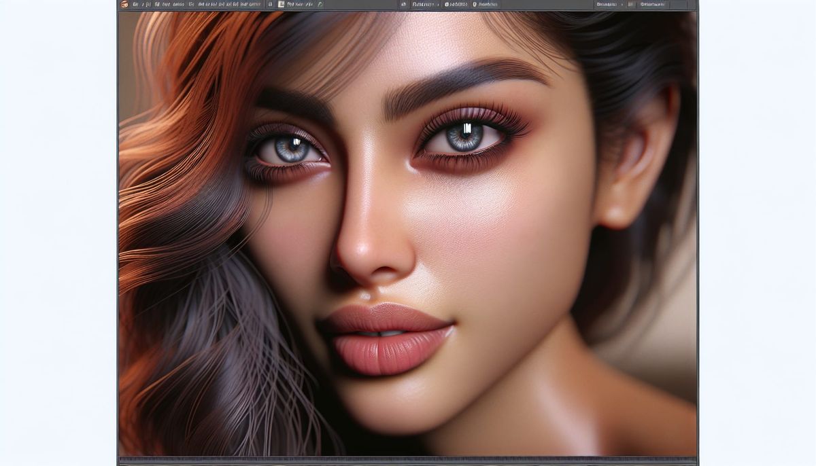Click the last text label in right toolbar
The height and width of the screenshot is (466, 816).
651,4
